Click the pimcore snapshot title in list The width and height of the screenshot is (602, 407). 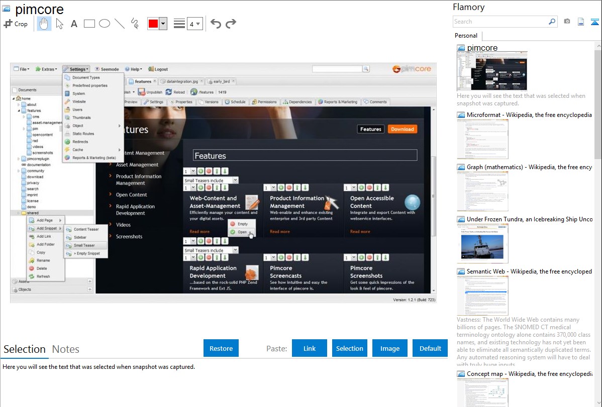(x=482, y=48)
